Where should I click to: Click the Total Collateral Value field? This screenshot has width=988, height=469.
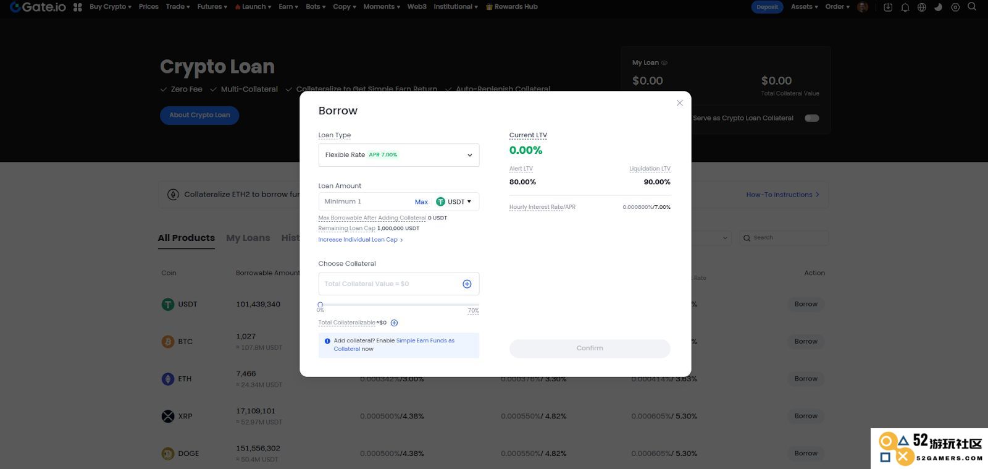pyautogui.click(x=399, y=284)
